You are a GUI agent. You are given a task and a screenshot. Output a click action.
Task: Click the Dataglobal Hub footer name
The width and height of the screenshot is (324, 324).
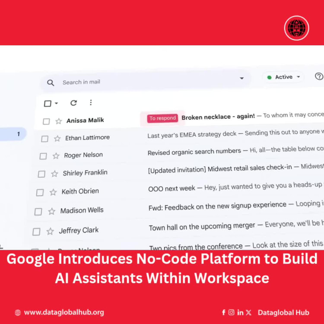[283, 313]
